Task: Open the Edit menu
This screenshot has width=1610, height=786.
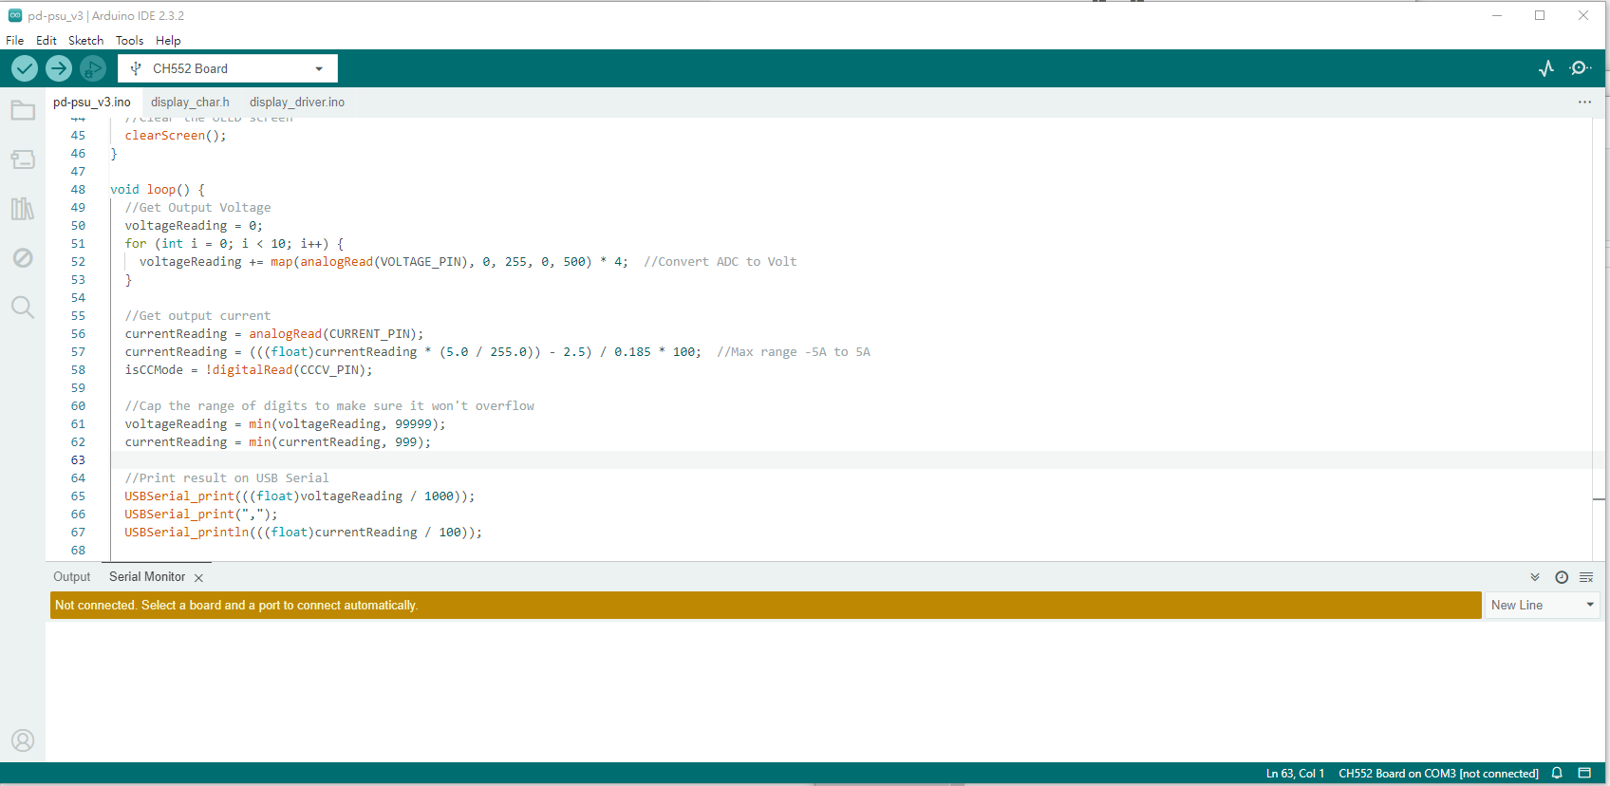Action: (x=47, y=41)
